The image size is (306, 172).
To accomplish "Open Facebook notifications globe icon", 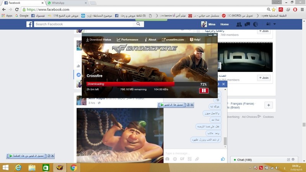I will 255,24.
